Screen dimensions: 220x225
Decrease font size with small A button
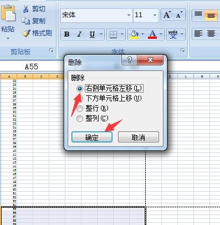point(179,15)
